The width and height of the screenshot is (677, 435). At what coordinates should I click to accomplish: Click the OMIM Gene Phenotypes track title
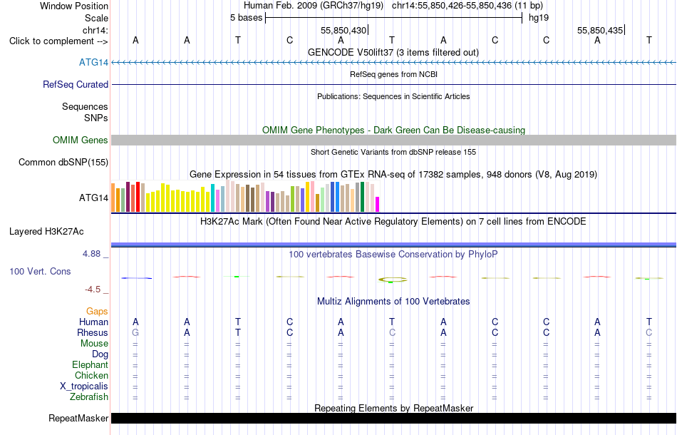point(393,130)
